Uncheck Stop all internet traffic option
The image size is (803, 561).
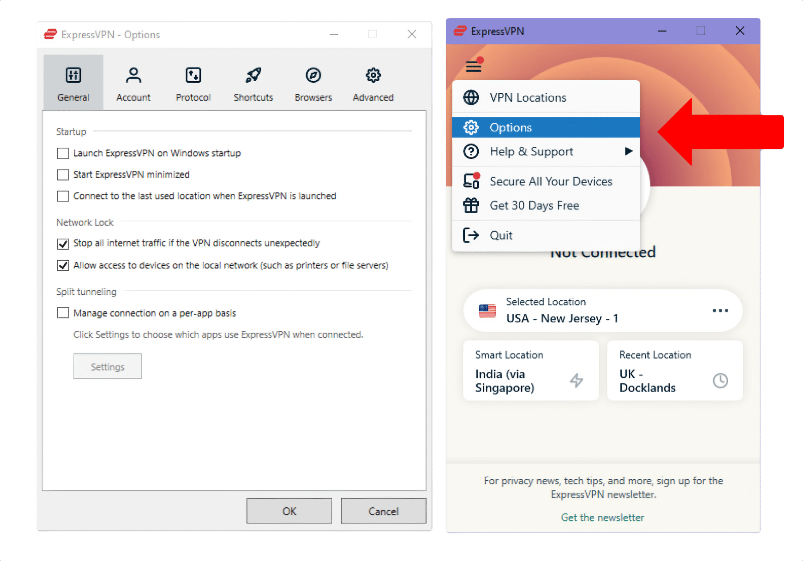coord(63,244)
